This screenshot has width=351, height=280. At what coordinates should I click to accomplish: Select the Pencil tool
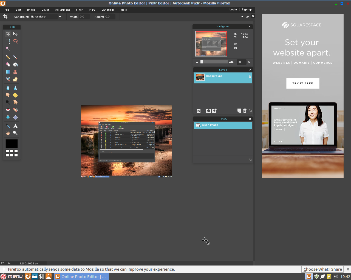point(8,57)
